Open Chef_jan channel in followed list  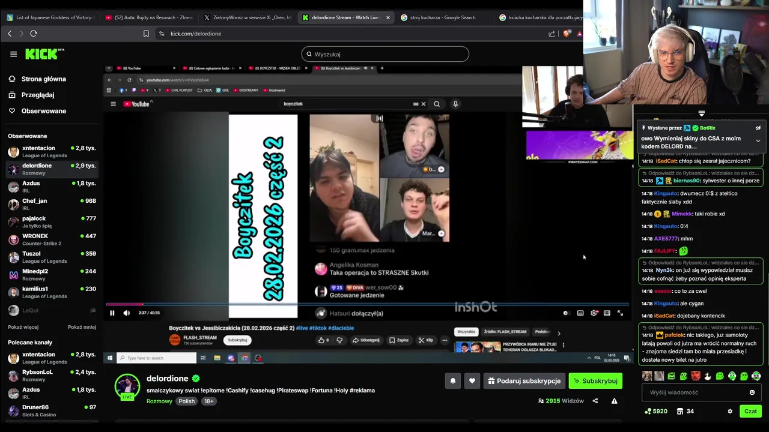tap(52, 204)
